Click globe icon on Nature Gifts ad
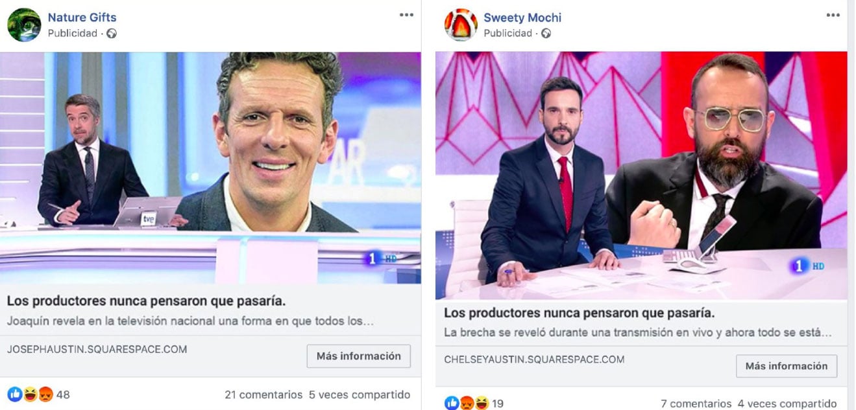This screenshot has width=856, height=410. (x=112, y=34)
